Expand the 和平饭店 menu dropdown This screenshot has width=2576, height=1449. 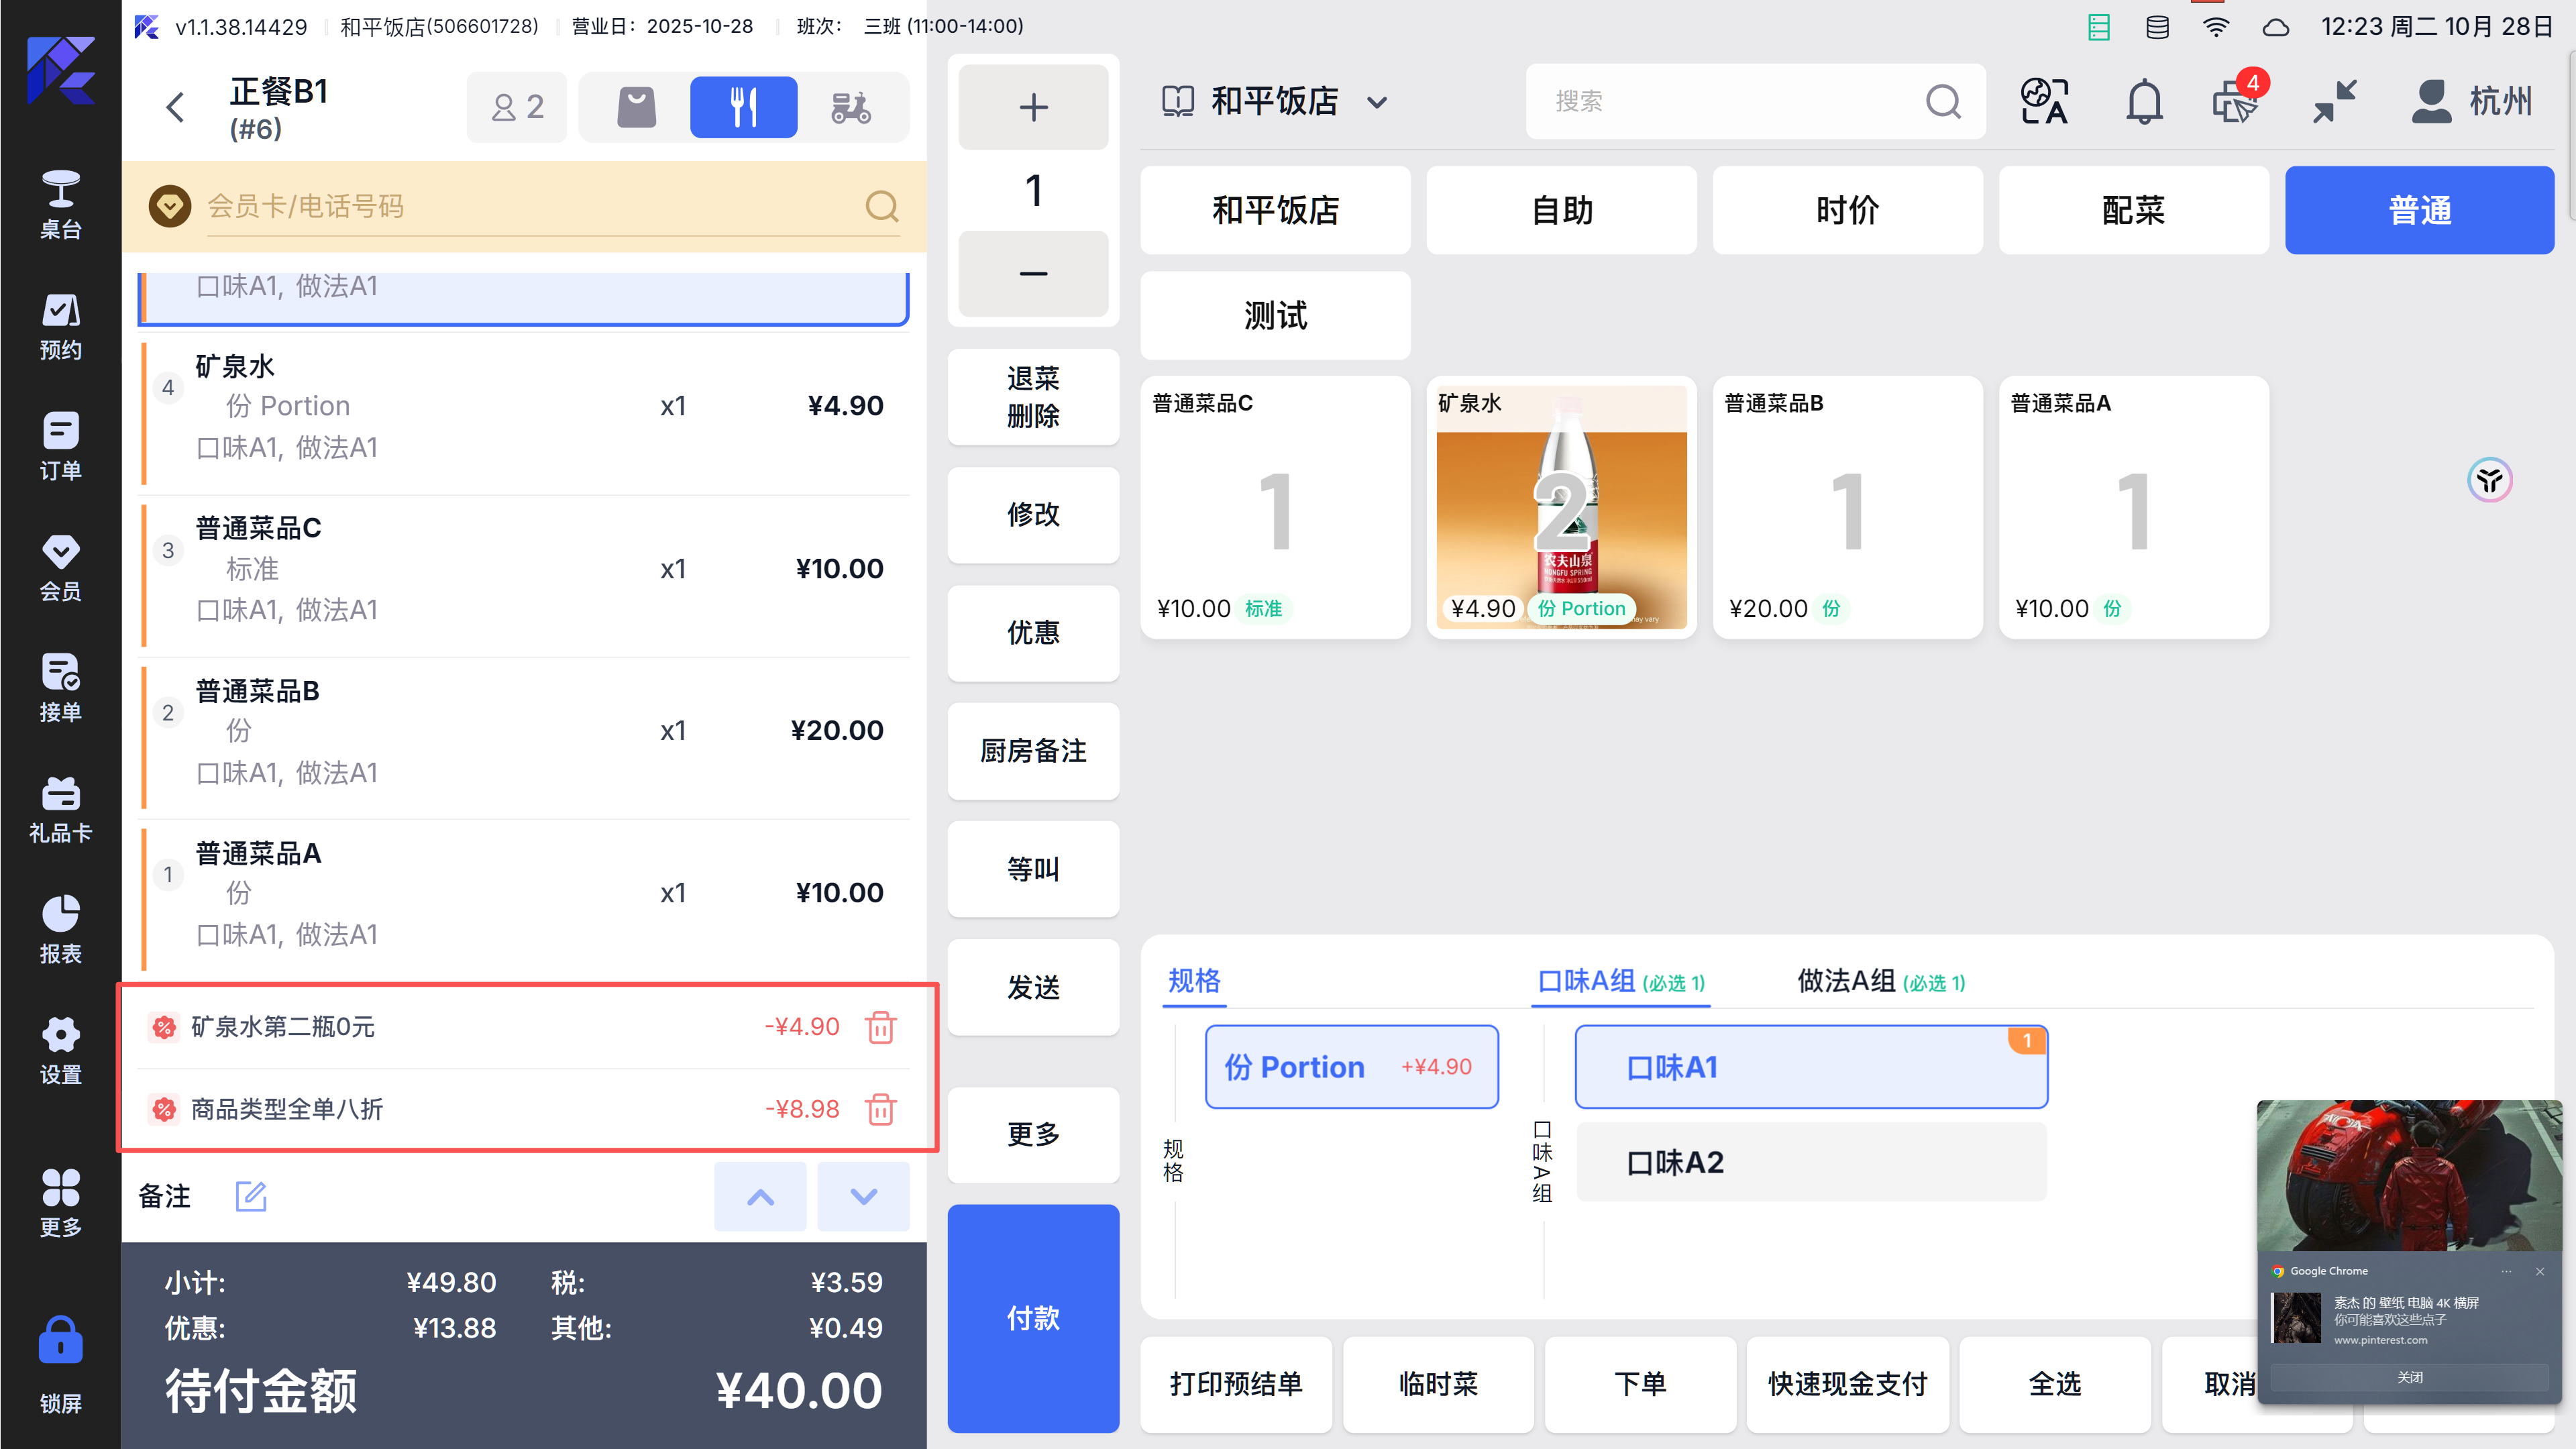tap(1376, 102)
